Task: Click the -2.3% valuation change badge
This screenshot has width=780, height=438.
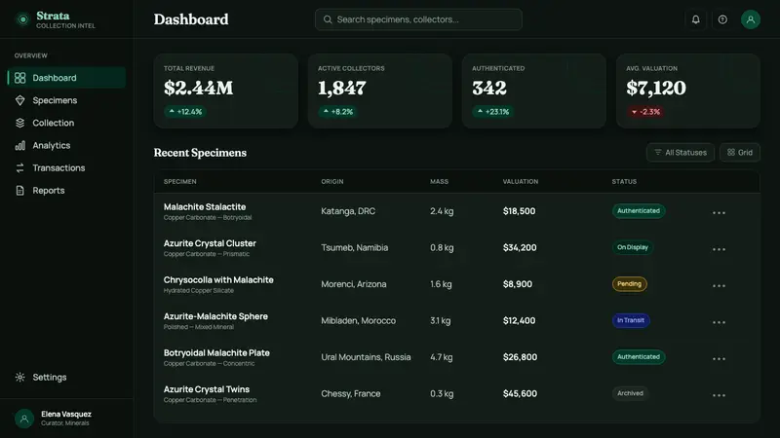Action: [645, 112]
